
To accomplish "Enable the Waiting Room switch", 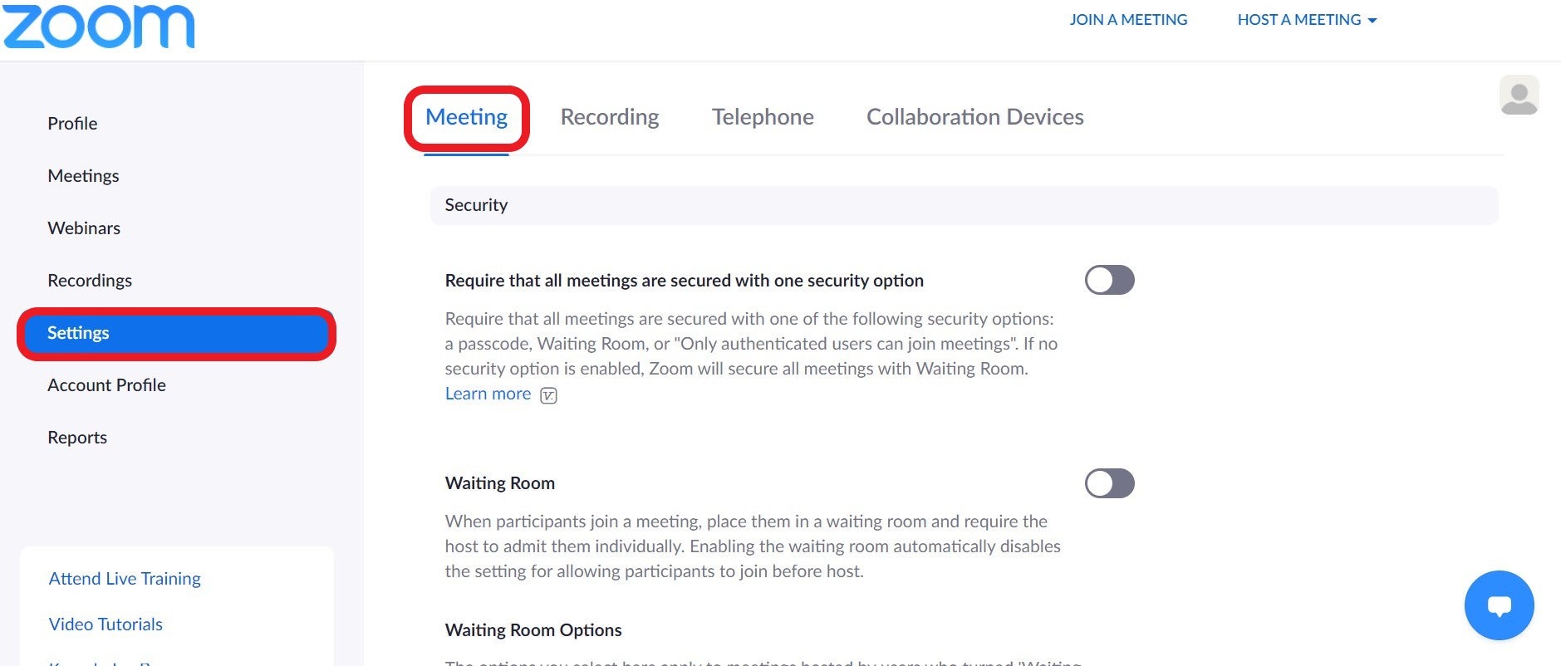I will (x=1109, y=483).
